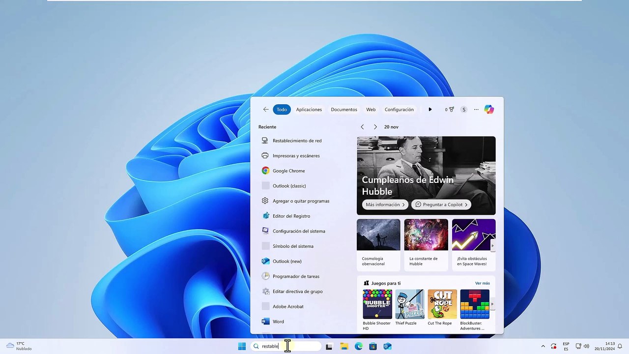This screenshot has height=354, width=629.
Task: Select the Todo filter tab
Action: tap(282, 110)
